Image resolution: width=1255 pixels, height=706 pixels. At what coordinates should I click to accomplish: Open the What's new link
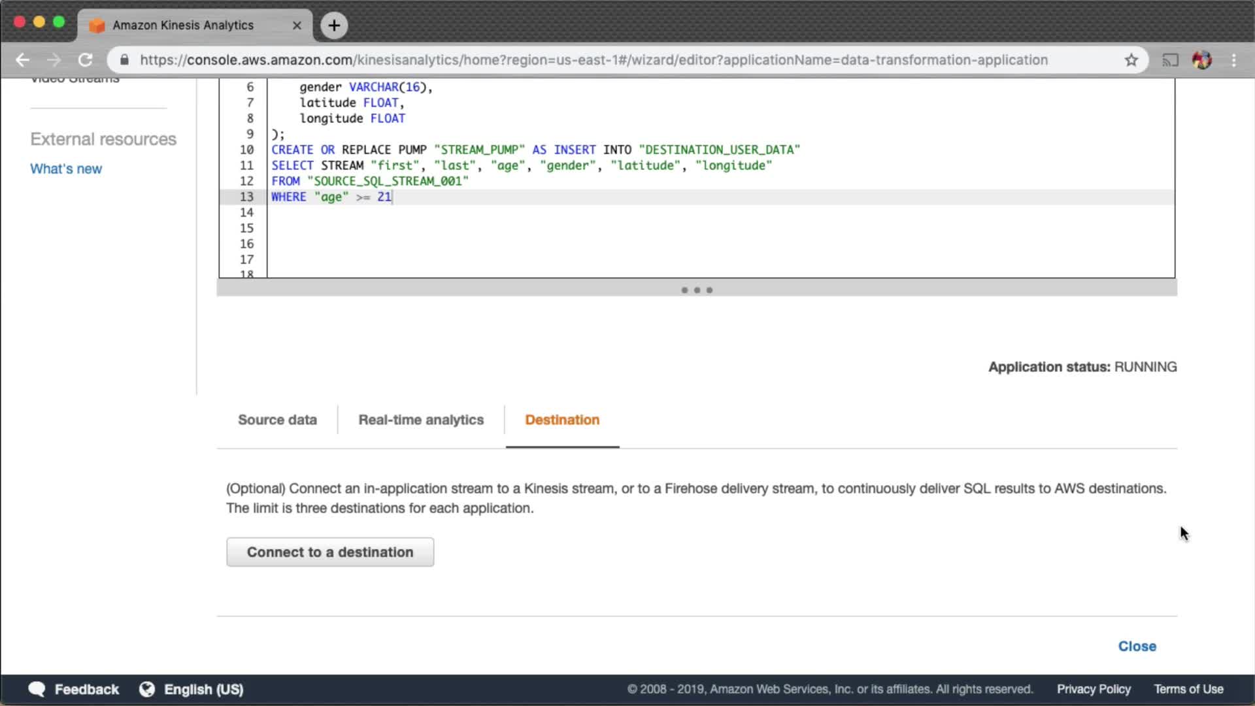point(66,169)
